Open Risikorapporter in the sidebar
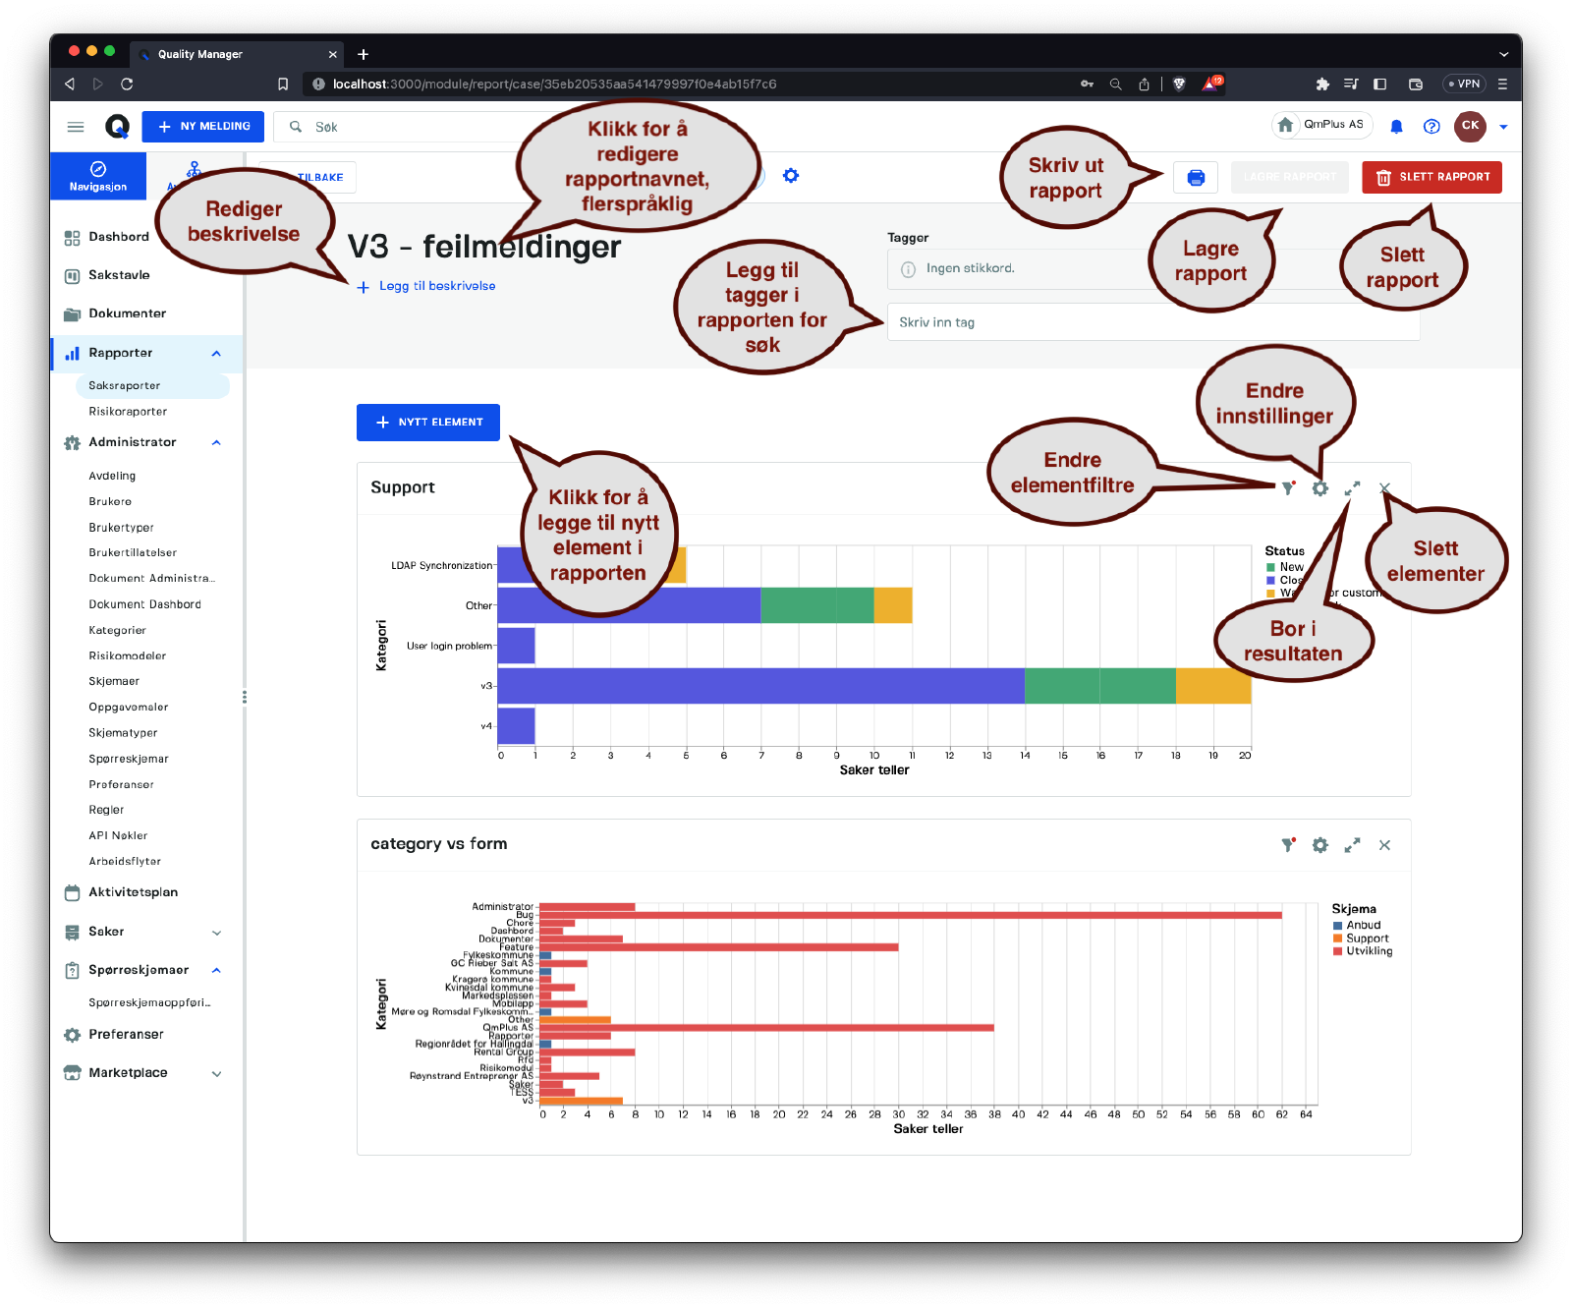 [128, 412]
